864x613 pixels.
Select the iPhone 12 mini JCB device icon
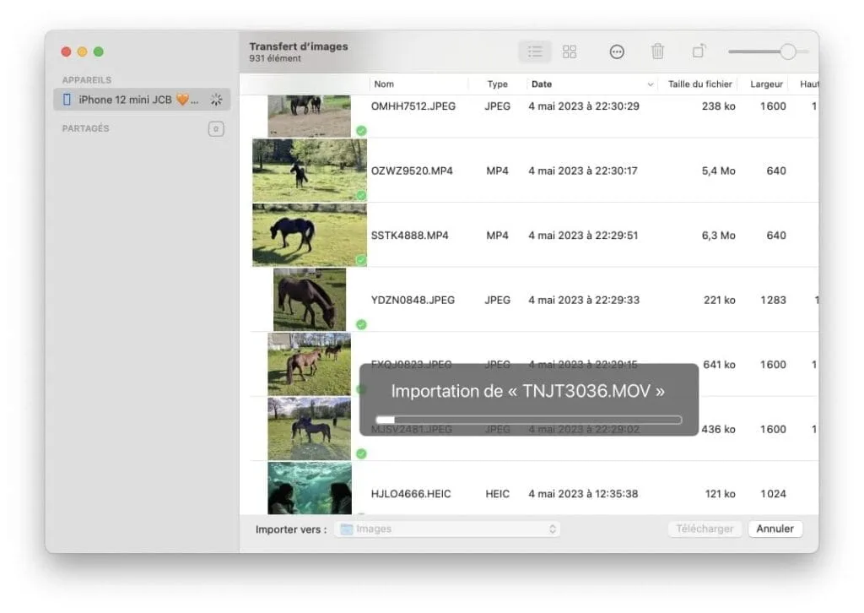(x=66, y=99)
